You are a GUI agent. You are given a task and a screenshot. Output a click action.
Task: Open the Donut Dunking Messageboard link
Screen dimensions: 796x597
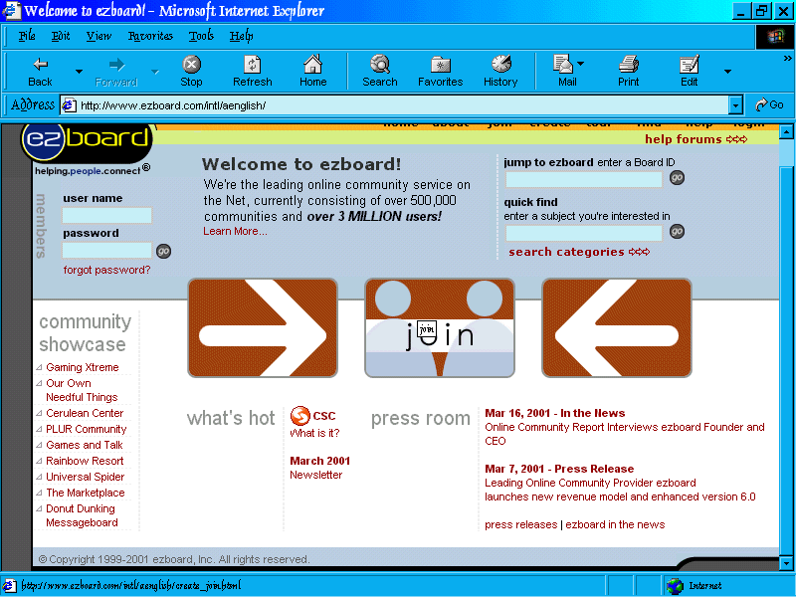(x=82, y=515)
